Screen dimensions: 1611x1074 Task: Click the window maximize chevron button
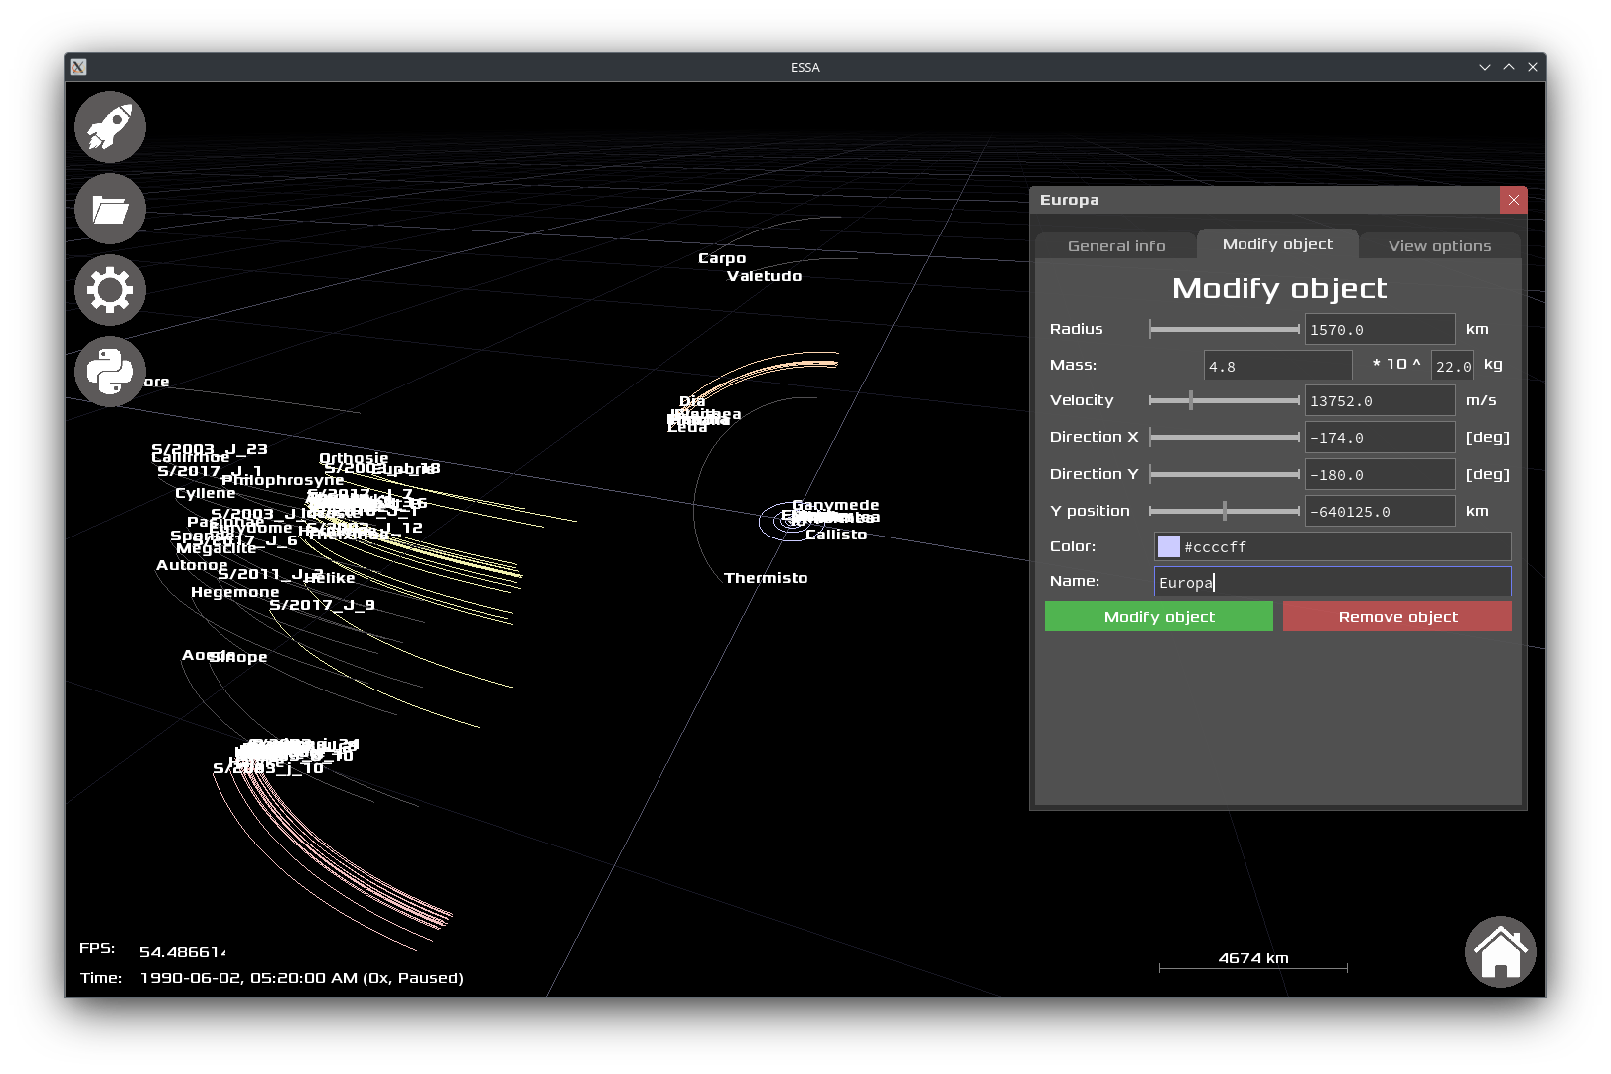tap(1508, 67)
